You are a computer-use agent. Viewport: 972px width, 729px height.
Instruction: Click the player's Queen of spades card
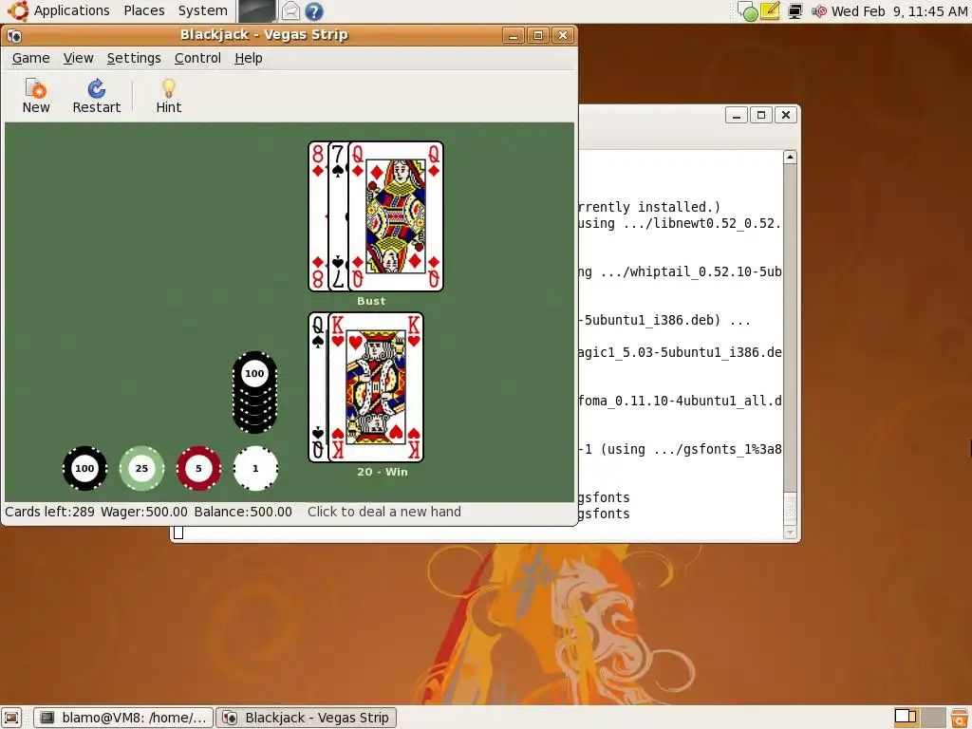317,387
